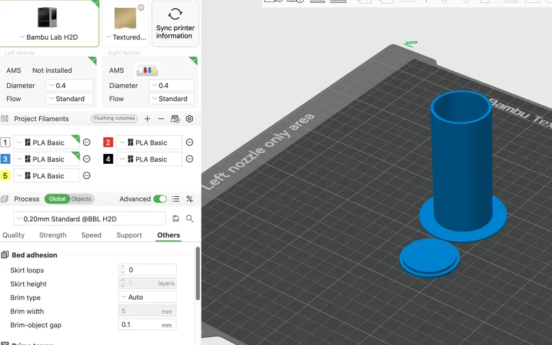This screenshot has height=345, width=552.
Task: Click save preset icon
Action: click(x=176, y=219)
